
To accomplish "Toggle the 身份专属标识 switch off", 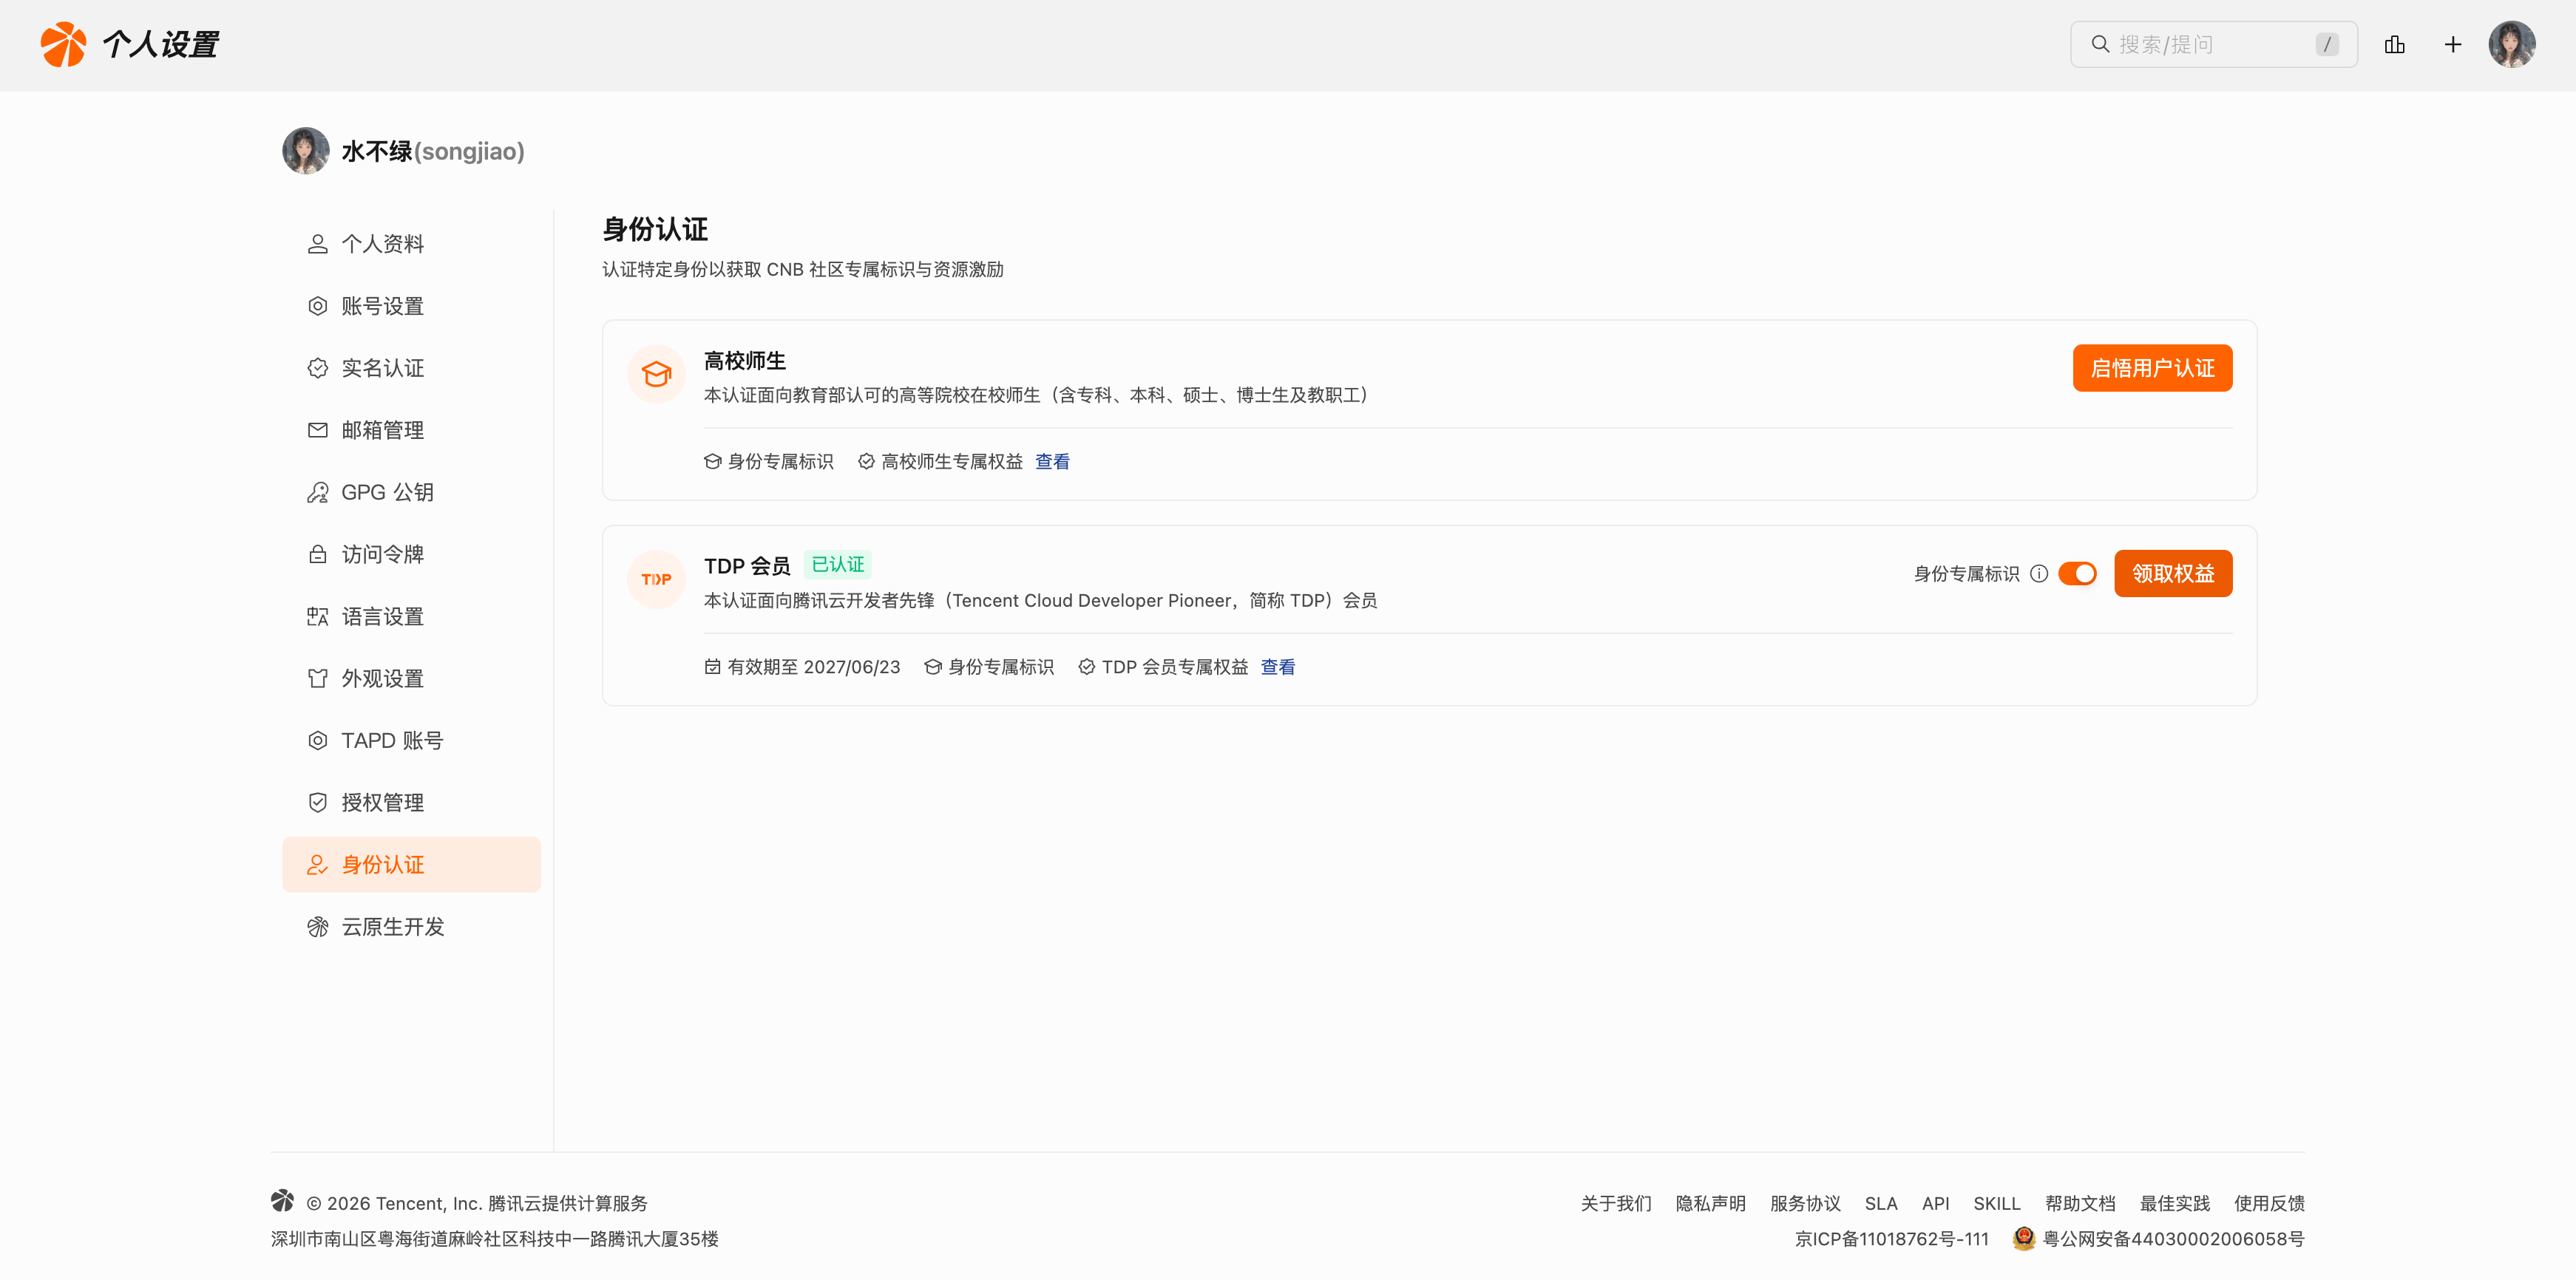I will tap(2077, 573).
